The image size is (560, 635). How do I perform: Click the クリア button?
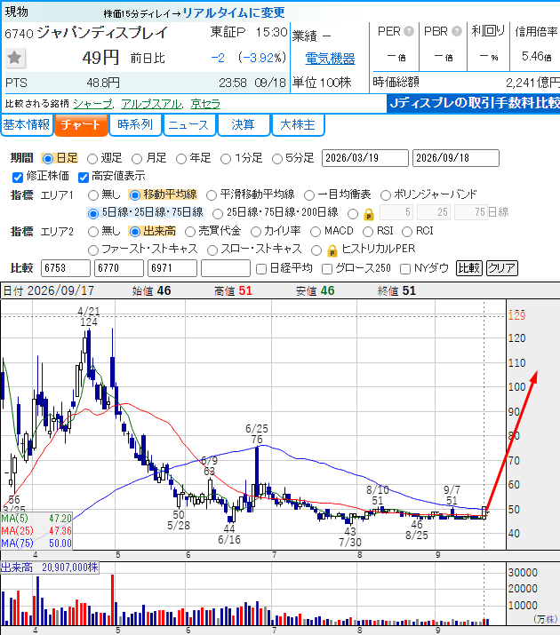click(501, 268)
